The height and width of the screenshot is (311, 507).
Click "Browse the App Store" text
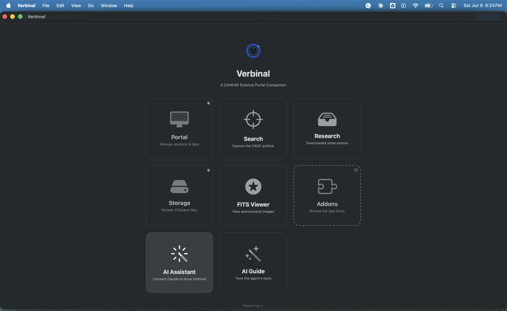tap(327, 211)
